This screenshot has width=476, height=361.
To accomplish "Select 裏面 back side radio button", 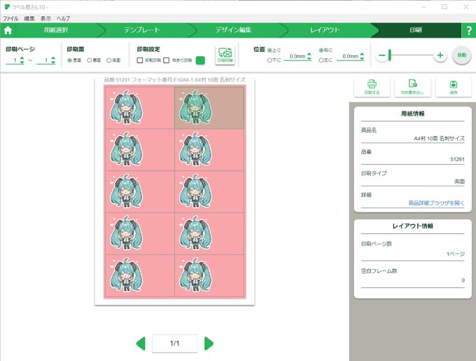I will coord(90,60).
